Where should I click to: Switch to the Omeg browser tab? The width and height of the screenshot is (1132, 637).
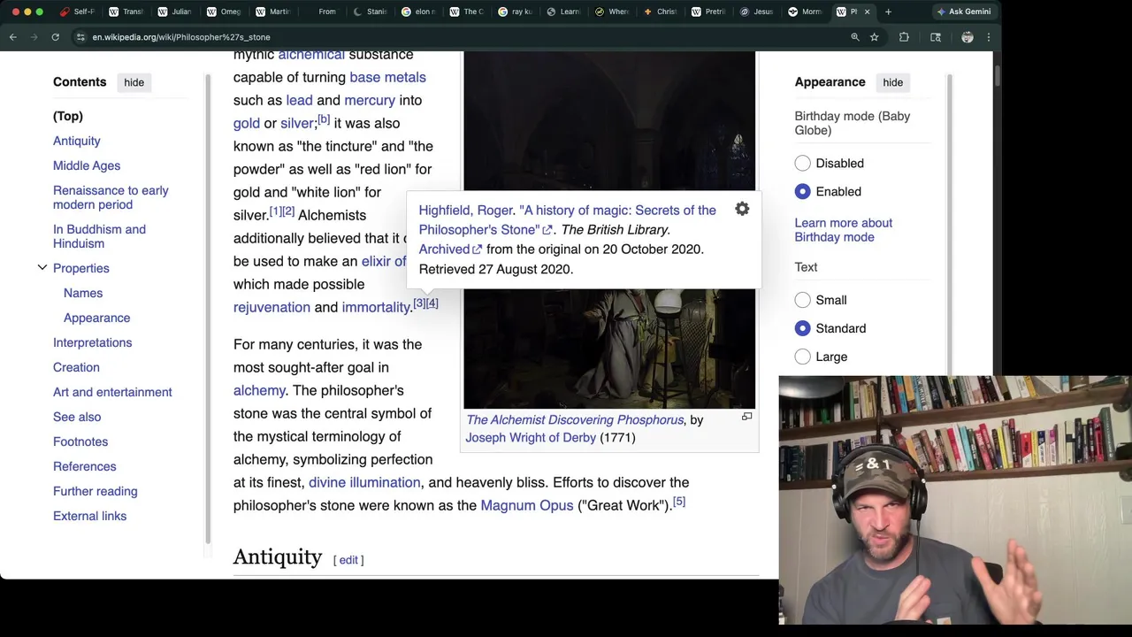click(224, 12)
